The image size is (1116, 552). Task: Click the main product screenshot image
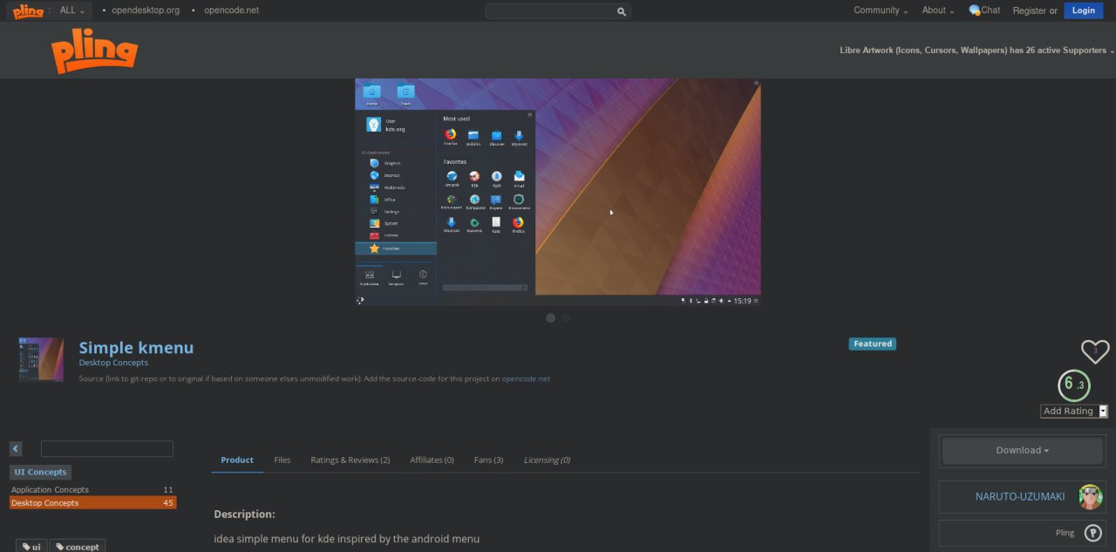[558, 192]
